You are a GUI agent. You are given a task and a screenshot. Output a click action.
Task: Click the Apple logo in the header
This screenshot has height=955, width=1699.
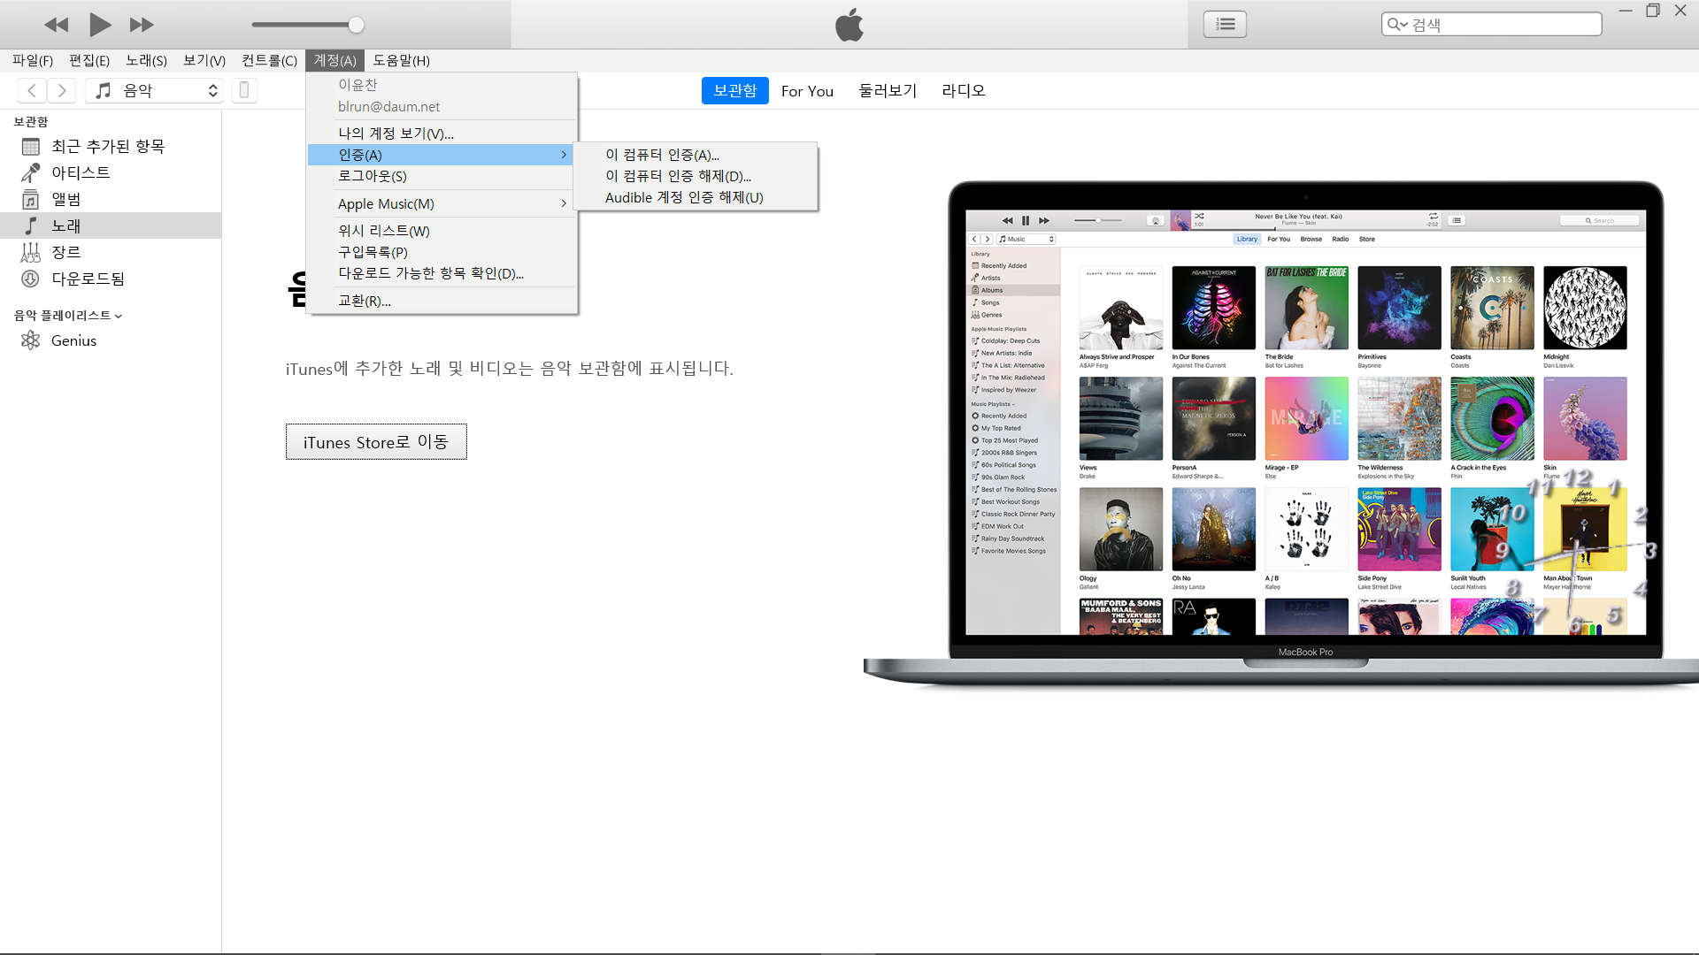click(849, 25)
